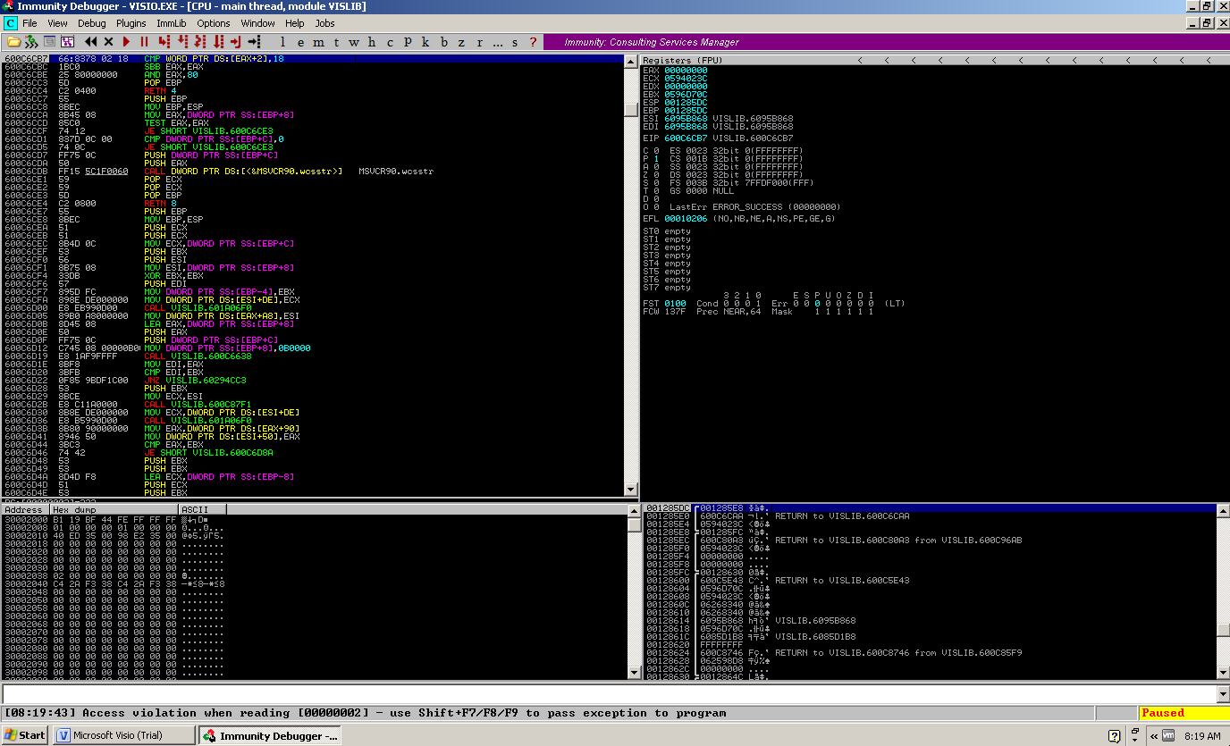Open Patches window with the P button
1230x746 pixels.
click(408, 42)
